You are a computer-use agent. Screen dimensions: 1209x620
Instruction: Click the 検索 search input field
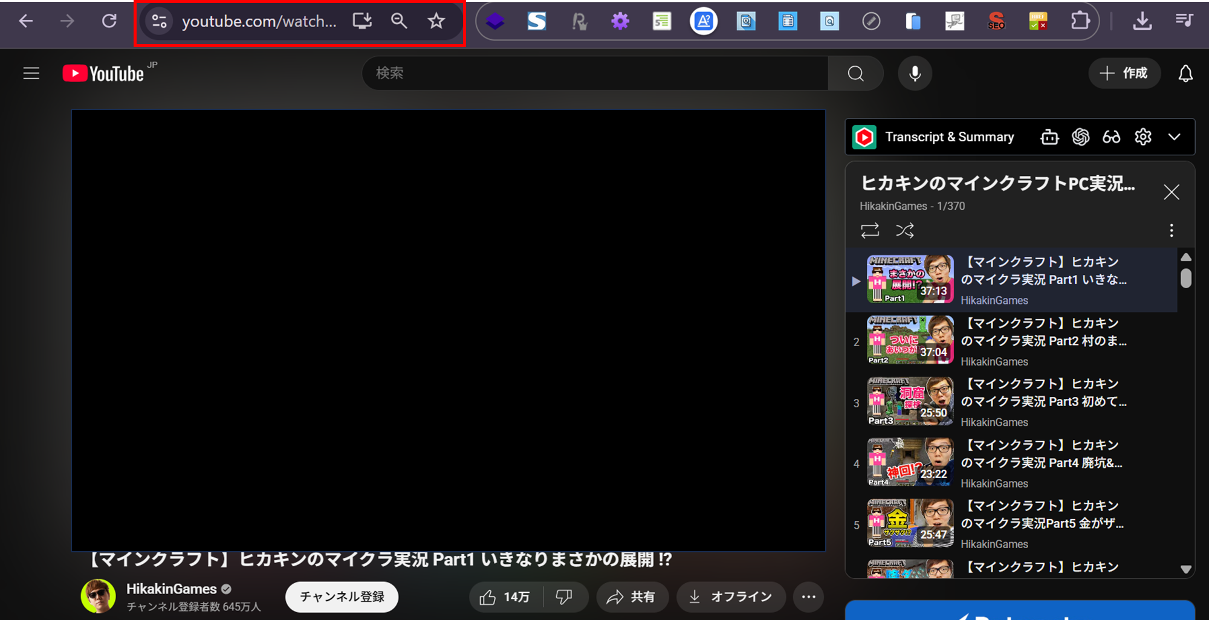click(595, 73)
